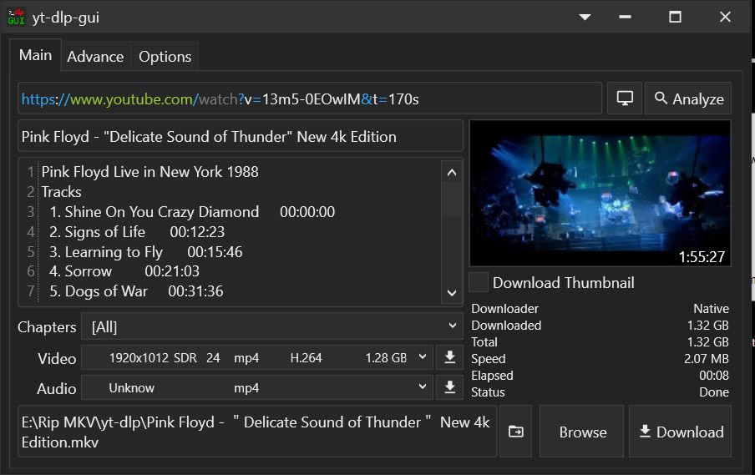Click the Speed value '2.07 MB'
755x475 pixels.
click(706, 359)
